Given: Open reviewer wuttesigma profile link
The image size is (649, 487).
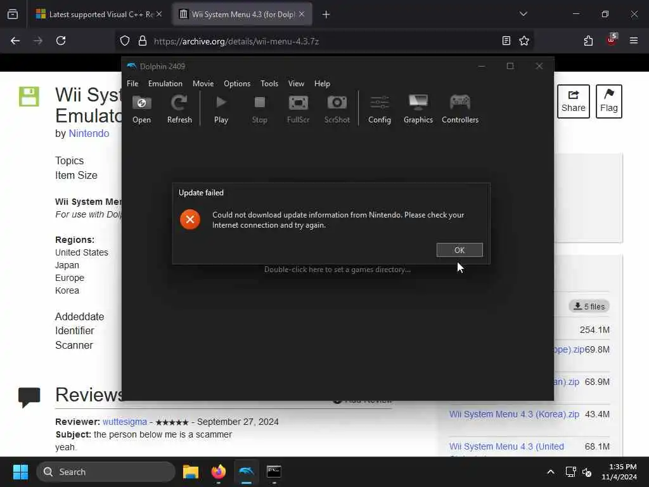Looking at the screenshot, I should (125, 422).
